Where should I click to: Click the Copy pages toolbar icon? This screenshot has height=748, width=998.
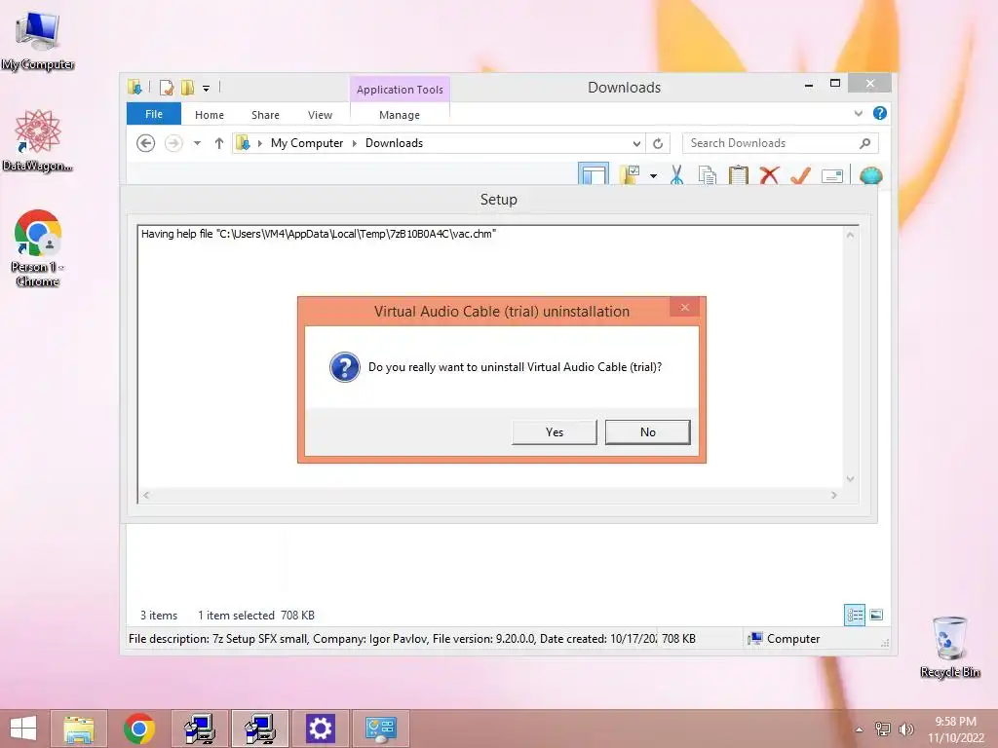(708, 175)
